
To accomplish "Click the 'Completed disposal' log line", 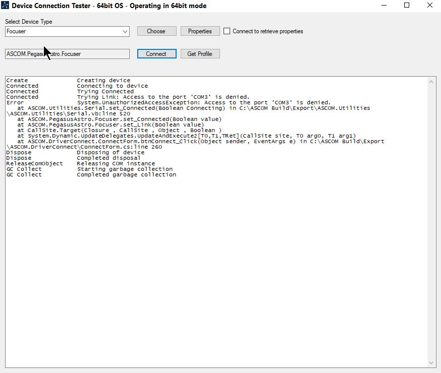I will pyautogui.click(x=108, y=158).
